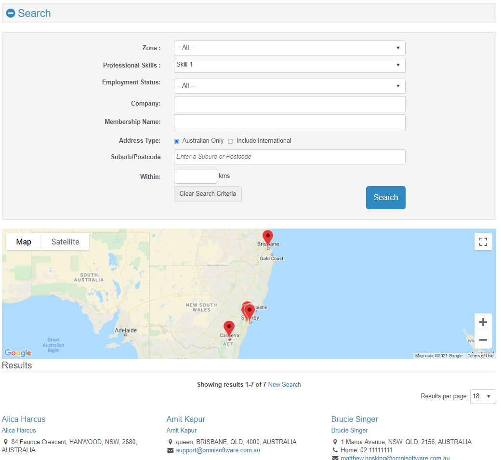Toggle fullscreen view on the map

[x=483, y=242]
